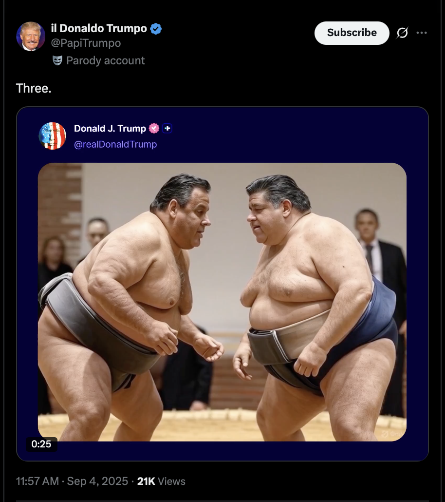The width and height of the screenshot is (445, 502).
Task: Click the parody mask icon
Action: tap(57, 60)
